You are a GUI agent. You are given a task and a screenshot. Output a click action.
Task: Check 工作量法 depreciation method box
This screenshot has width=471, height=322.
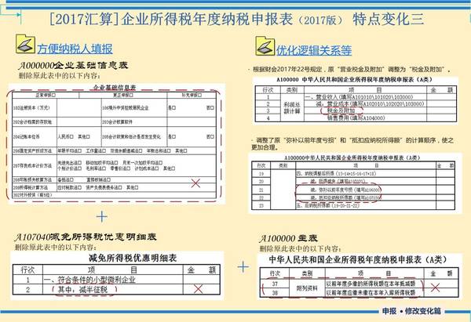click(104, 150)
